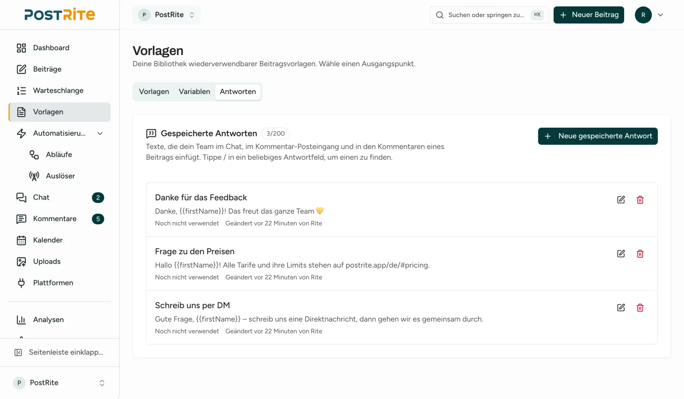Click the 'Schreib uns per DM' title
Screen dimensions: 684x399
[192, 305]
